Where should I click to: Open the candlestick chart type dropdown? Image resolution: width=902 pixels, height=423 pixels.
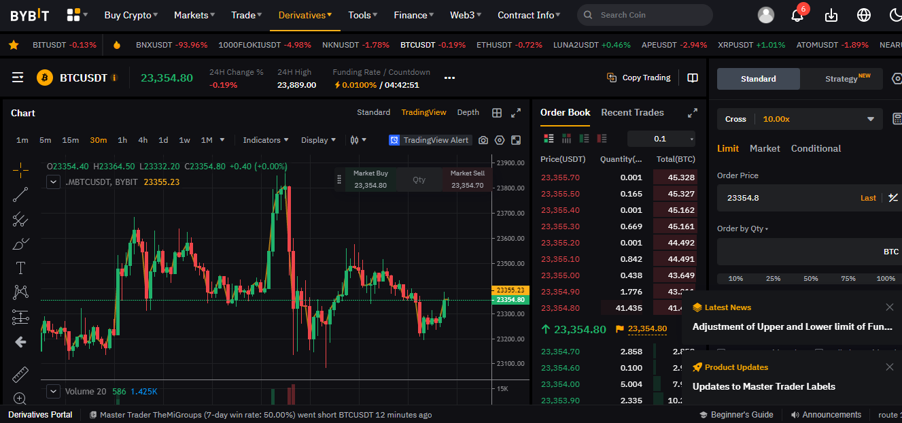(358, 140)
